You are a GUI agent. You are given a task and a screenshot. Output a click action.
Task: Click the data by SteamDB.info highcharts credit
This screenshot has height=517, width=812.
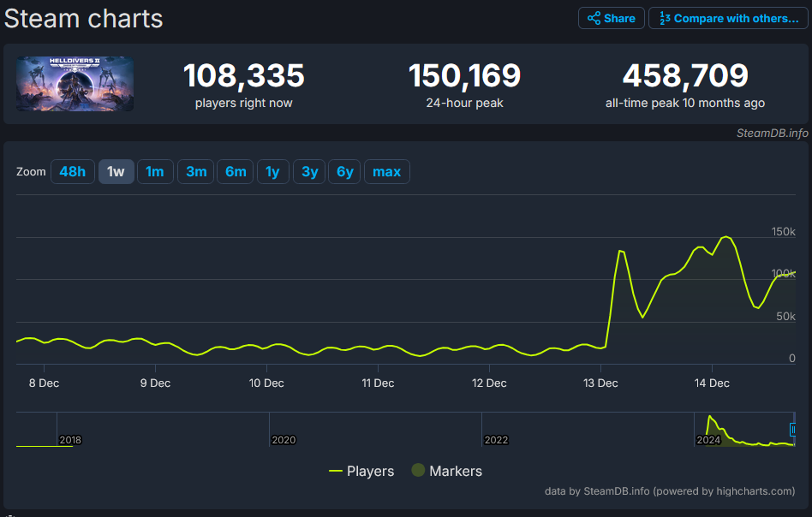click(x=670, y=490)
